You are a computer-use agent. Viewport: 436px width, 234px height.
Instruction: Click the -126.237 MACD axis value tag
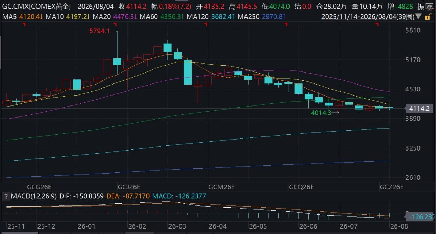pos(420,217)
